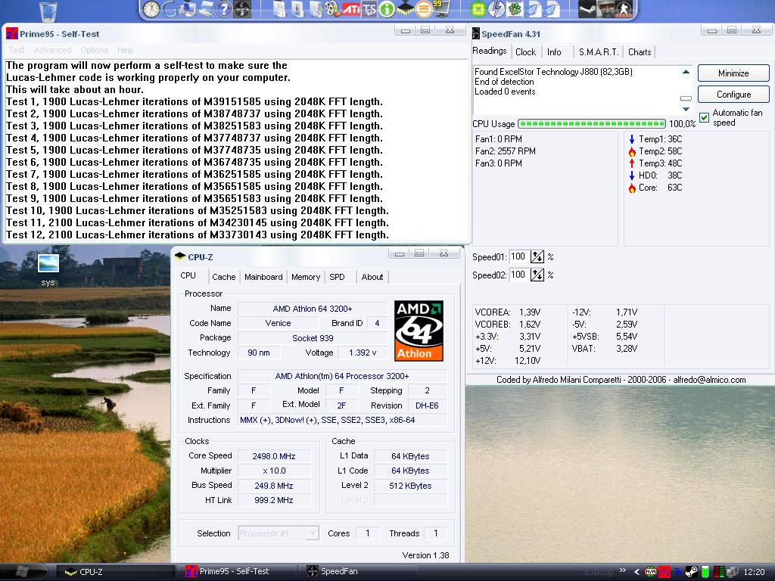The height and width of the screenshot is (581, 775).
Task: Open the Info tab in SpeedFan
Action: click(x=554, y=52)
